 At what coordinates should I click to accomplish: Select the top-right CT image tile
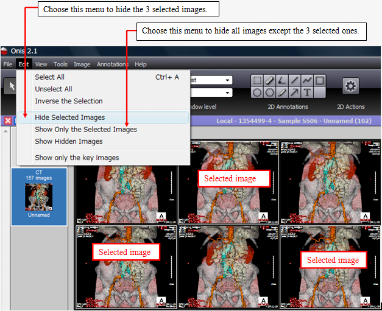pyautogui.click(x=330, y=182)
